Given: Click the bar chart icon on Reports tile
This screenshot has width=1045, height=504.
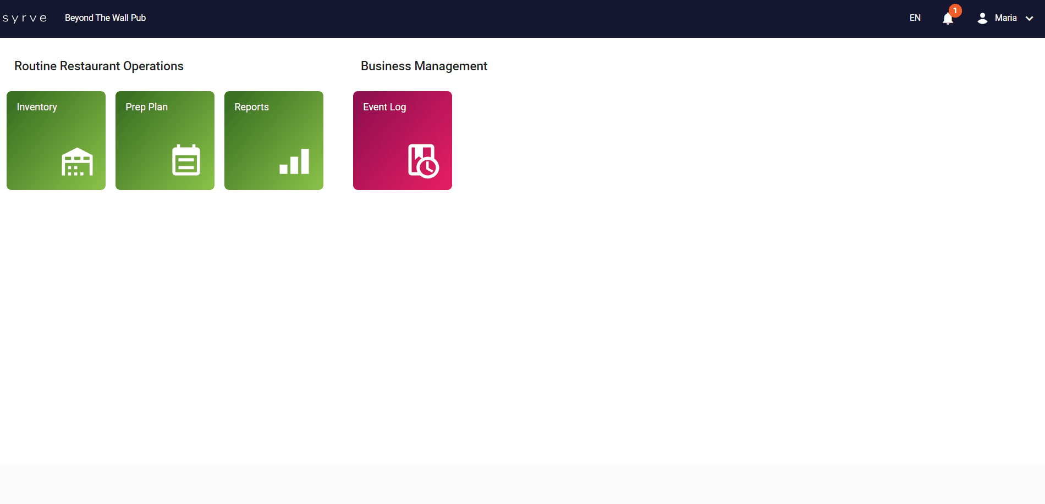Looking at the screenshot, I should pyautogui.click(x=294, y=161).
